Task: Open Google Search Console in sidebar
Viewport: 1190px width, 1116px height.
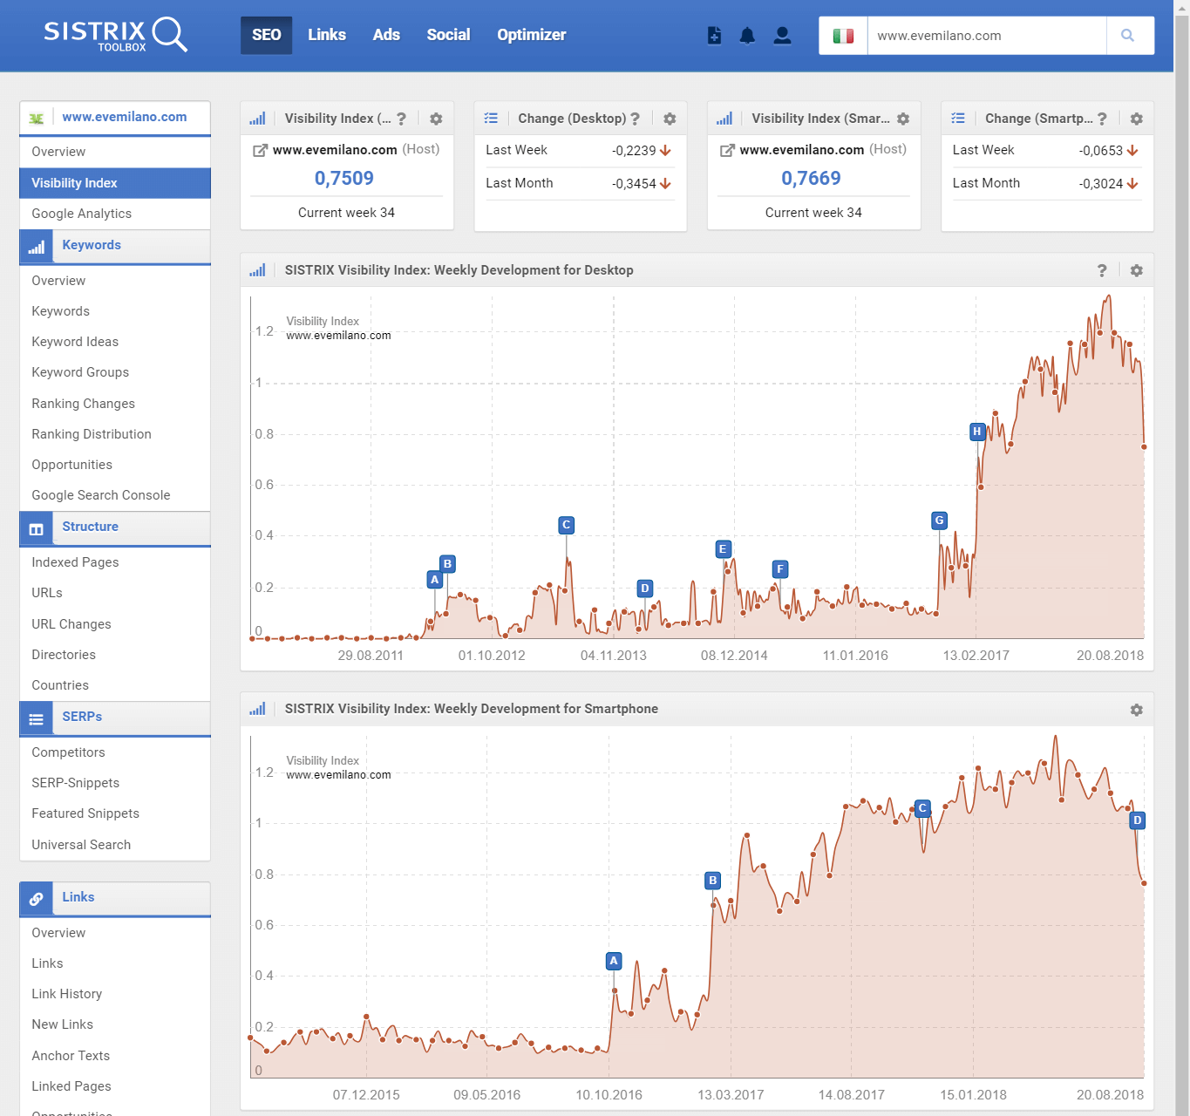Action: pyautogui.click(x=115, y=495)
